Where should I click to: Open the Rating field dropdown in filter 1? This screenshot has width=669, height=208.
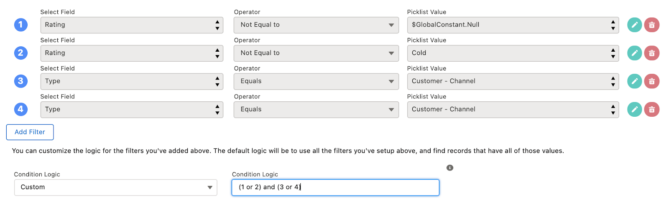coord(132,25)
